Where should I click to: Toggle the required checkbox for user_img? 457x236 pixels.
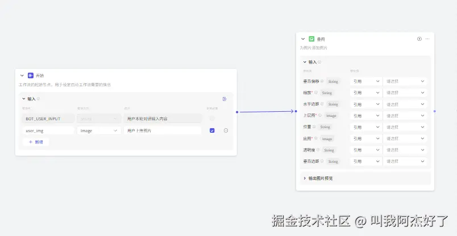coord(212,130)
